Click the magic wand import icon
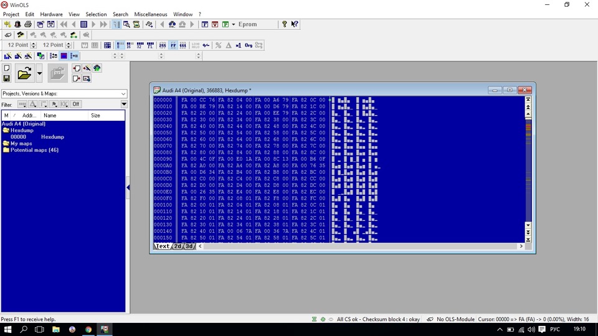The width and height of the screenshot is (598, 336). click(87, 68)
